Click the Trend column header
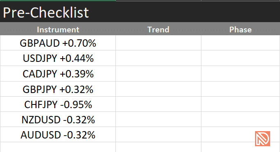 point(158,29)
